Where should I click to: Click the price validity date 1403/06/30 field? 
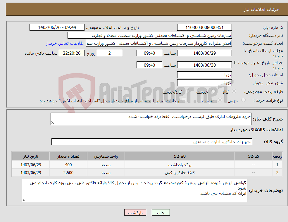pyautogui.click(x=204, y=65)
